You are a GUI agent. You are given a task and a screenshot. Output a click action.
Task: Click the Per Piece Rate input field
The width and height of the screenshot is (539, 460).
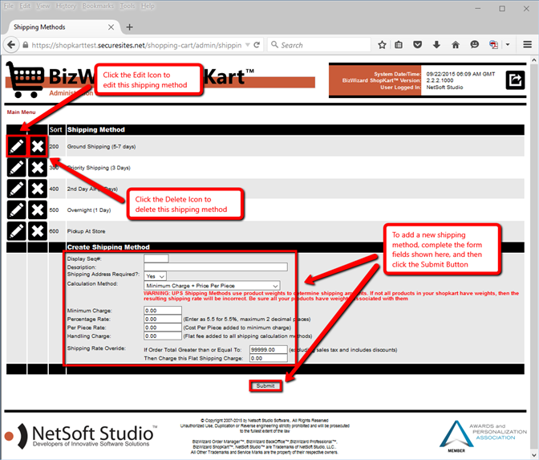[x=163, y=328]
